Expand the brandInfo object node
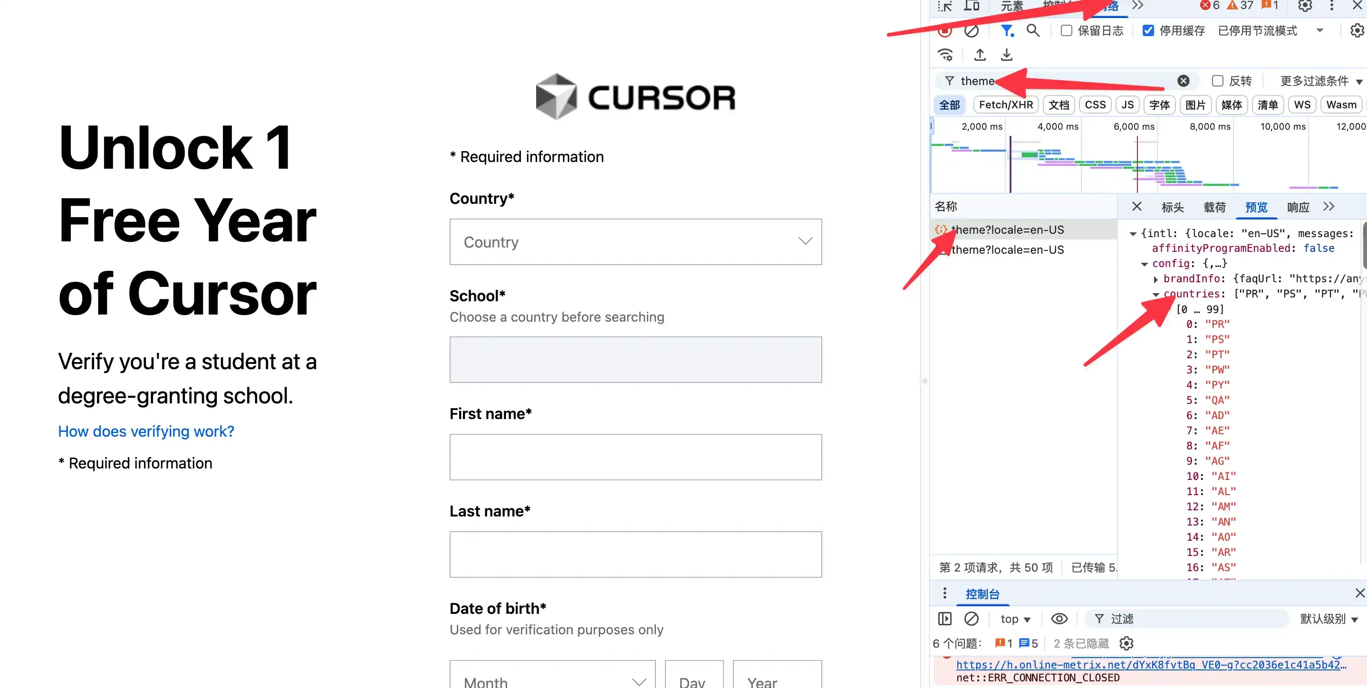Viewport: 1367px width, 688px height. (1156, 279)
